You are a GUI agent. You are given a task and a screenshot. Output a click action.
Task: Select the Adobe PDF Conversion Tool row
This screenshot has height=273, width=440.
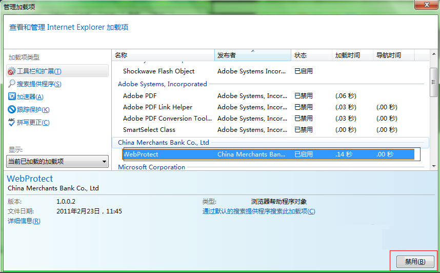coord(269,118)
